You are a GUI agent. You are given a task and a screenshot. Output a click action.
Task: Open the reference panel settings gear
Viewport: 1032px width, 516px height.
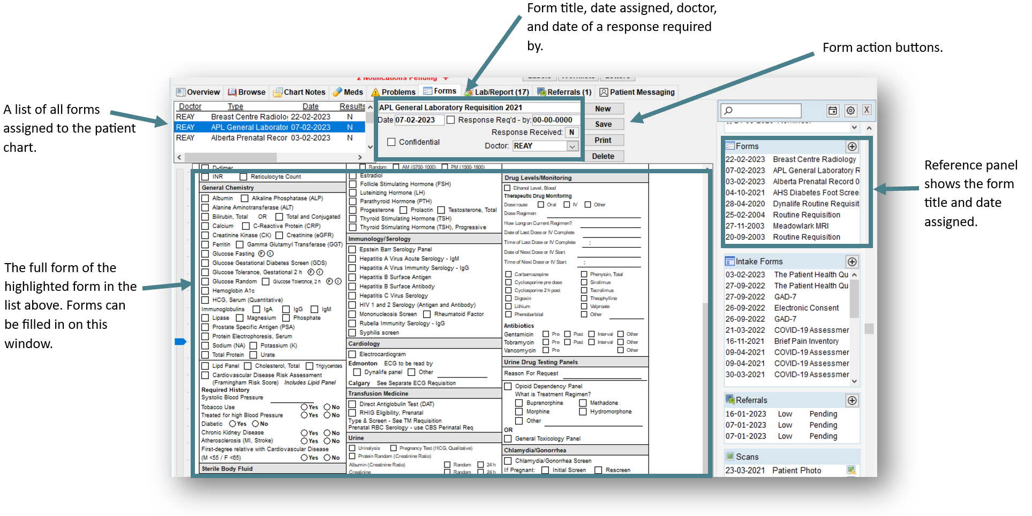click(x=850, y=111)
